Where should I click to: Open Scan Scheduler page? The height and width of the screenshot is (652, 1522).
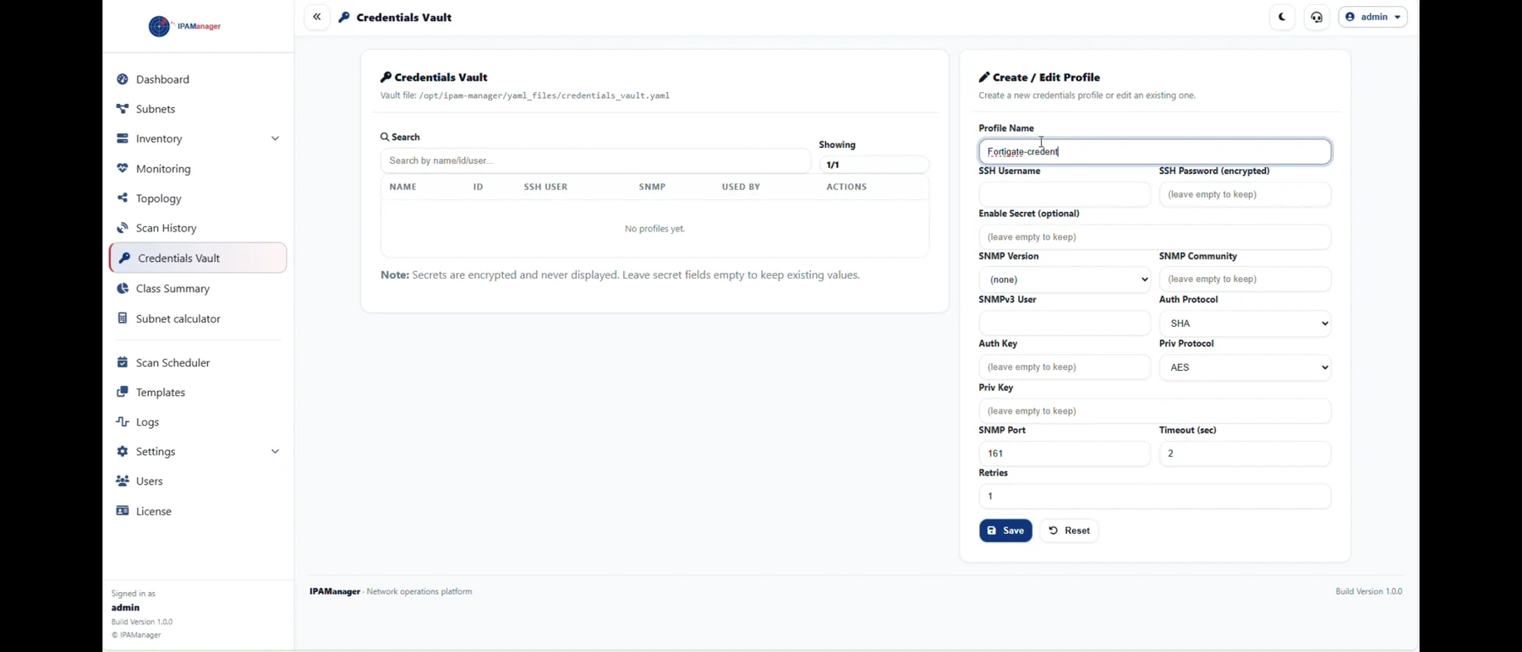(198, 362)
